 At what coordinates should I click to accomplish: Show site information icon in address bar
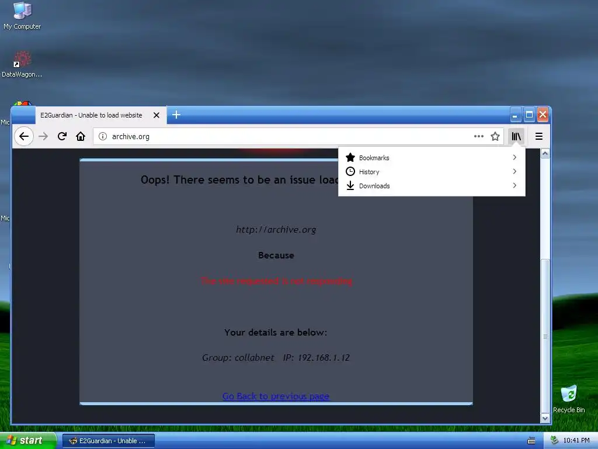103,136
